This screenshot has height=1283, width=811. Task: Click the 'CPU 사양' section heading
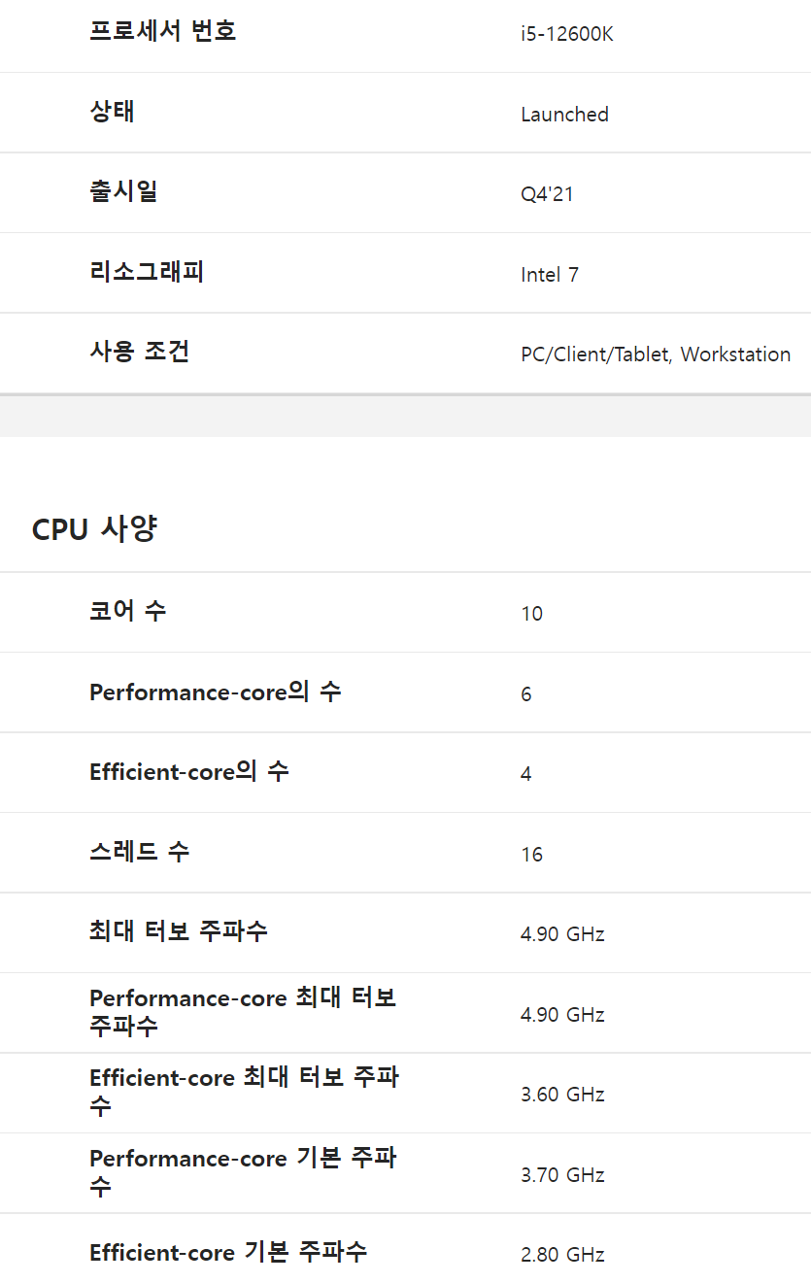[x=94, y=529]
